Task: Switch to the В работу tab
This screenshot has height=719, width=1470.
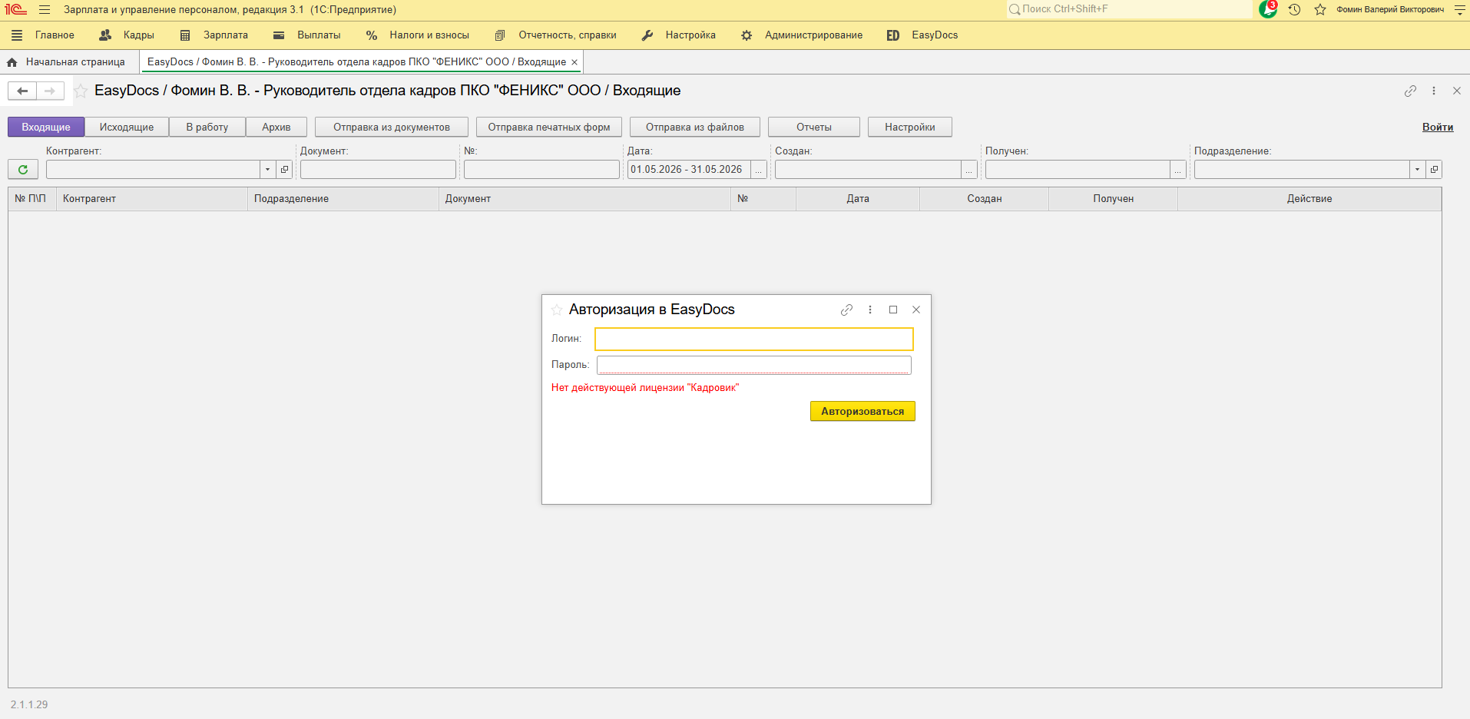Action: pyautogui.click(x=207, y=127)
